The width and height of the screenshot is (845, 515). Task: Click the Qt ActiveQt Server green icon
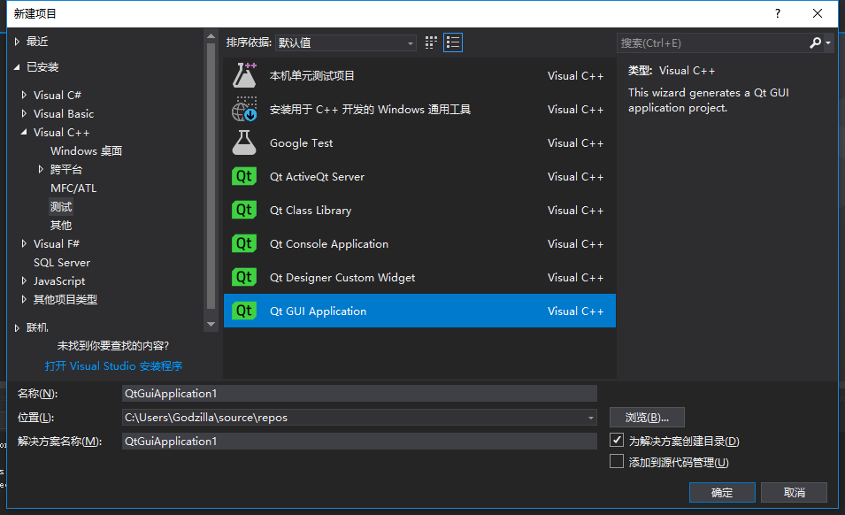[244, 177]
